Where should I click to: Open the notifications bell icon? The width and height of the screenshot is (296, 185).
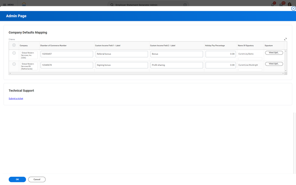pos(273,5)
